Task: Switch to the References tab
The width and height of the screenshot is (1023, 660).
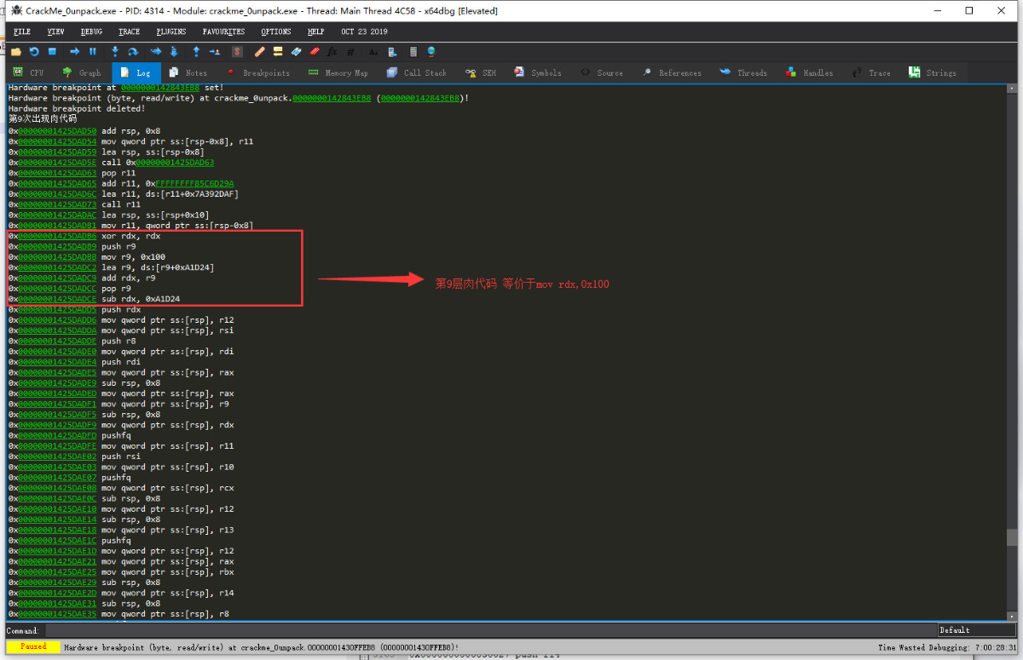Action: pos(673,73)
